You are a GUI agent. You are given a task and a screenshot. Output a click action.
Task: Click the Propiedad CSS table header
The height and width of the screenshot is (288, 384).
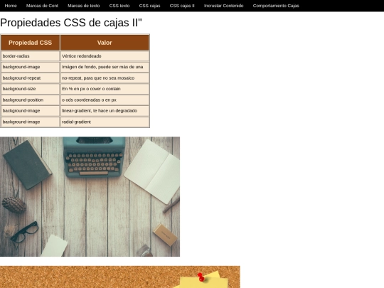(x=30, y=43)
